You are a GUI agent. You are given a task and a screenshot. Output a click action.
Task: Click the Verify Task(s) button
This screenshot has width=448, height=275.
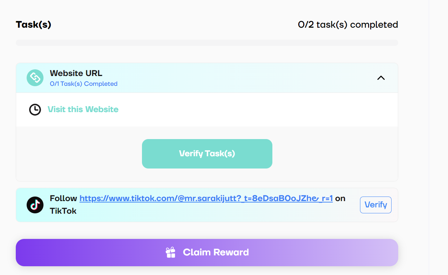coord(207,154)
